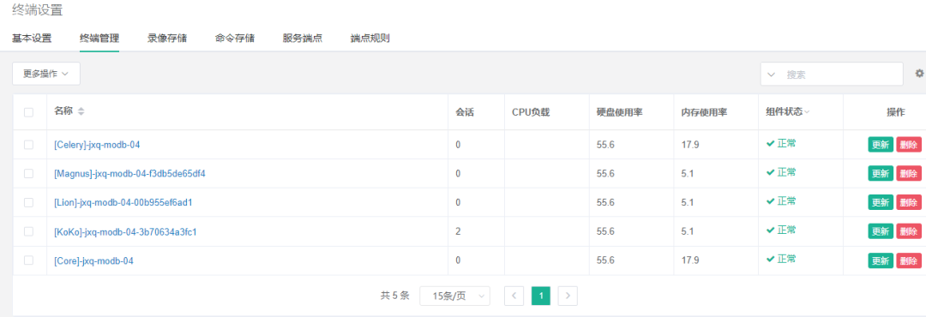Open search field options chevron
This screenshot has height=317, width=926.
pos(771,75)
